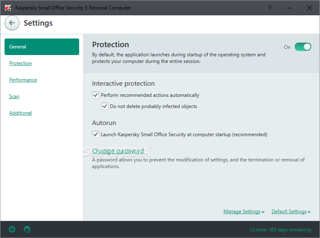Open the Protection settings section

pyautogui.click(x=20, y=63)
